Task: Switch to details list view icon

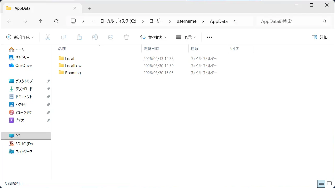Action: click(321, 184)
